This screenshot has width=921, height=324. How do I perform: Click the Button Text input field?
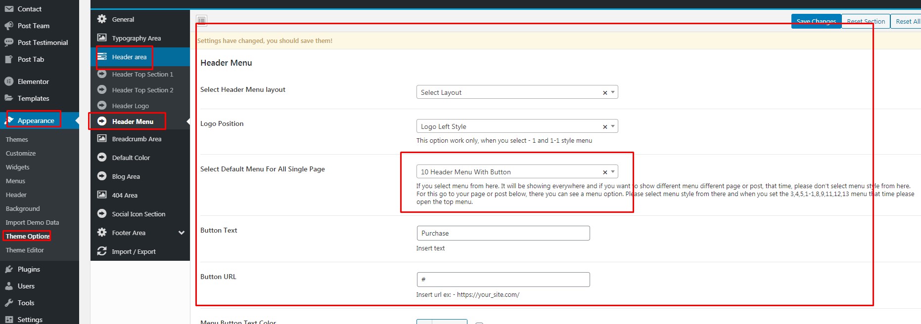click(x=504, y=233)
